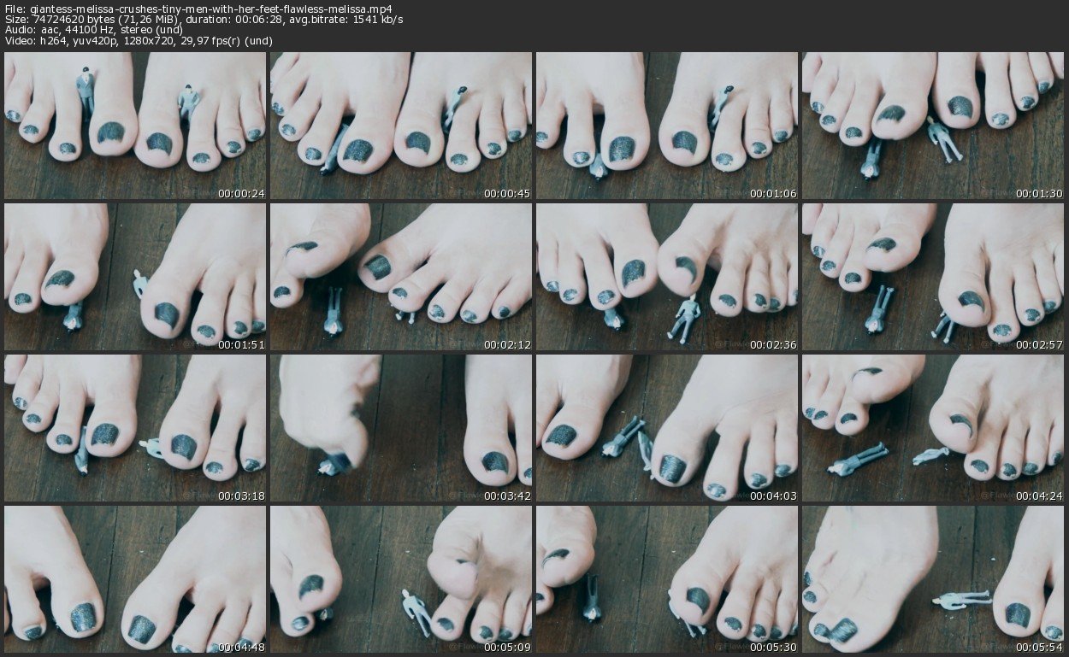Open the thumbnail timestamped 00:04:48
This screenshot has height=657, width=1069.
click(x=135, y=579)
